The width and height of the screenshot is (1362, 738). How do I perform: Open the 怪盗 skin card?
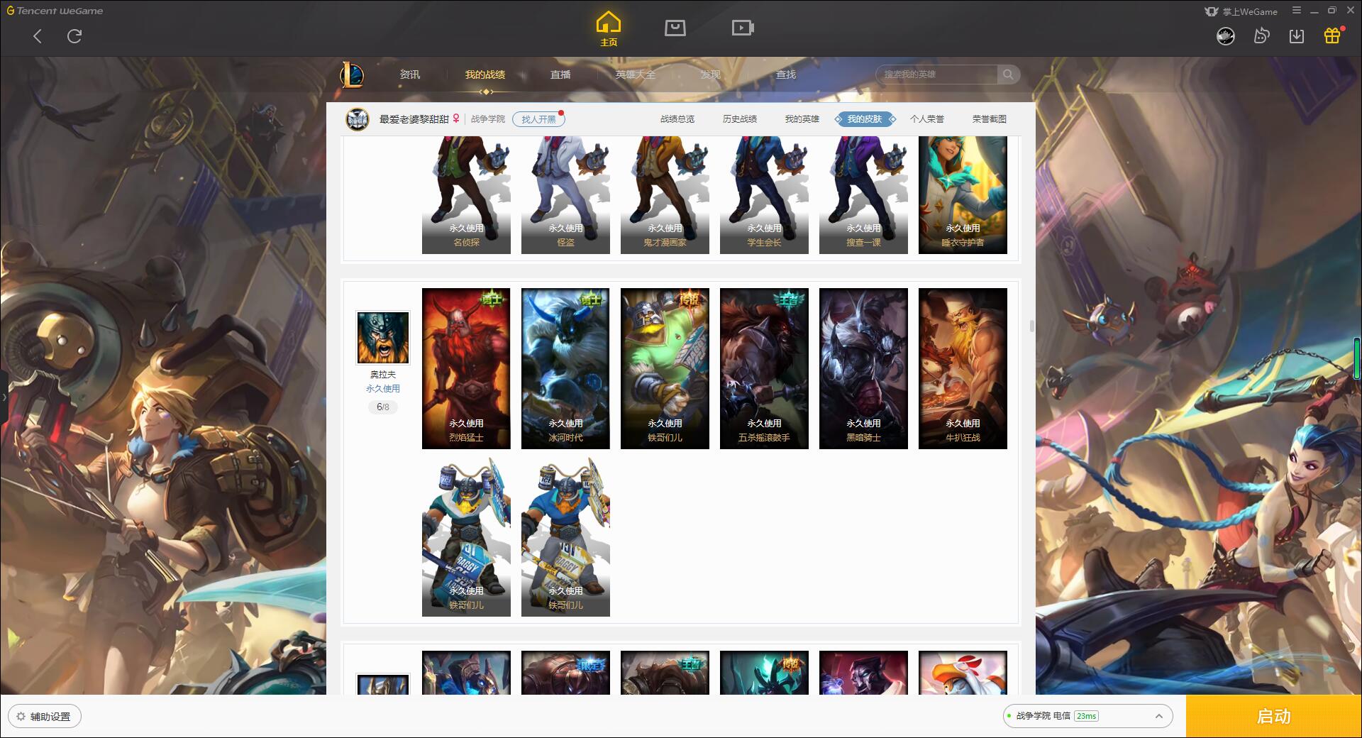pos(565,195)
